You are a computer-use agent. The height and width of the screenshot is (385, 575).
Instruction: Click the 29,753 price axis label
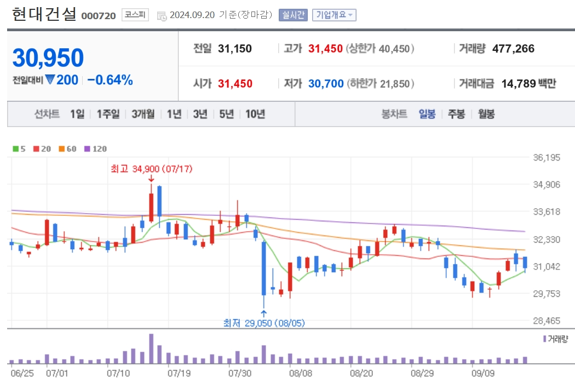tap(547, 294)
